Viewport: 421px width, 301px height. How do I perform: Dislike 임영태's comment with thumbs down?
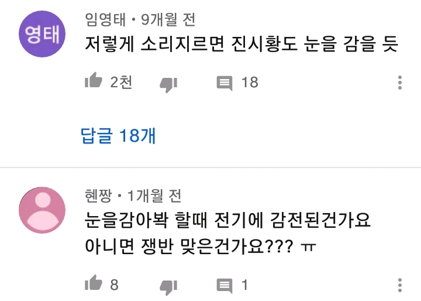[x=168, y=84]
